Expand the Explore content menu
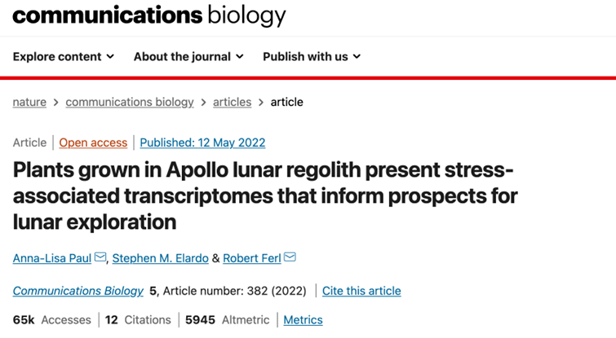This screenshot has width=616, height=338. tap(63, 56)
